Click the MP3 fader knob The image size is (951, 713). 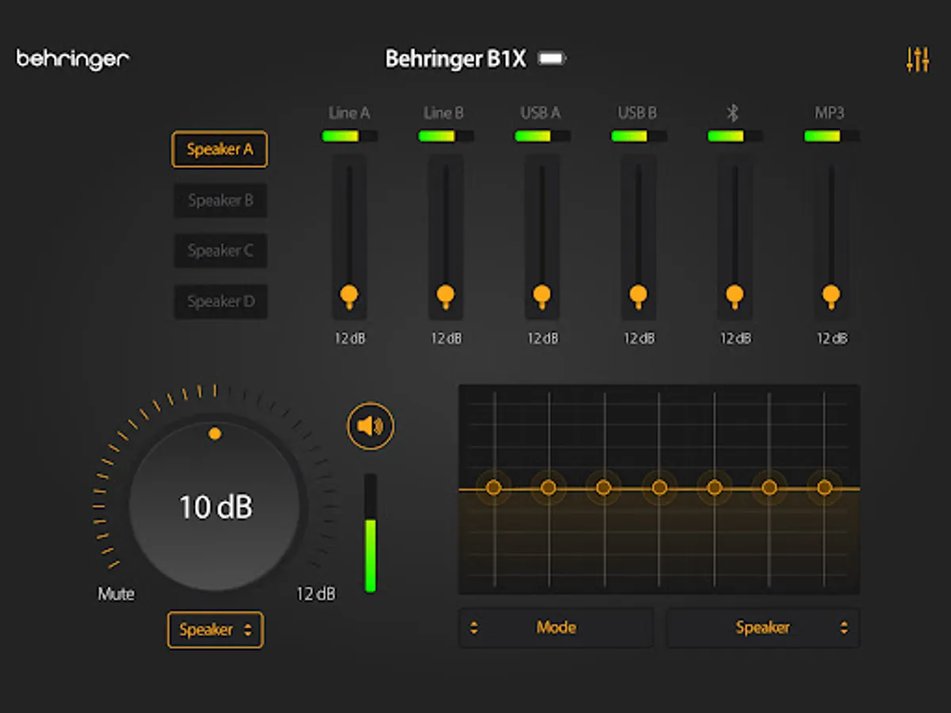(831, 294)
